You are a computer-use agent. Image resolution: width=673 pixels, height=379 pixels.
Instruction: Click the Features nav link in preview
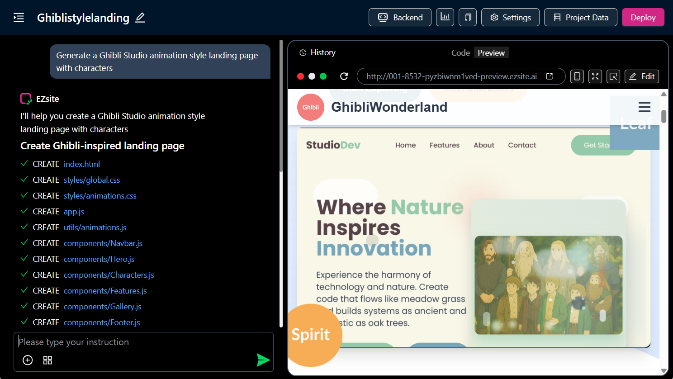[x=445, y=145]
